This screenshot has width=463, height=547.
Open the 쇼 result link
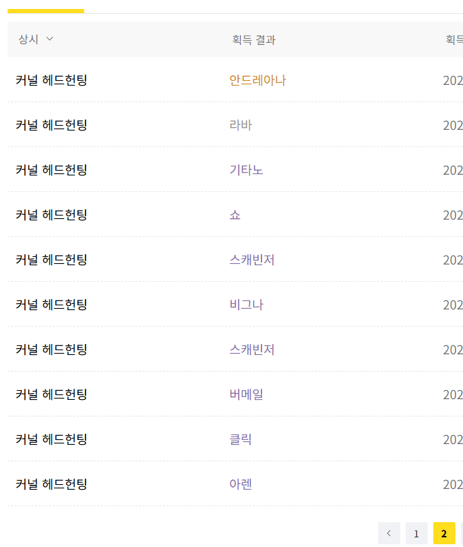tap(235, 215)
